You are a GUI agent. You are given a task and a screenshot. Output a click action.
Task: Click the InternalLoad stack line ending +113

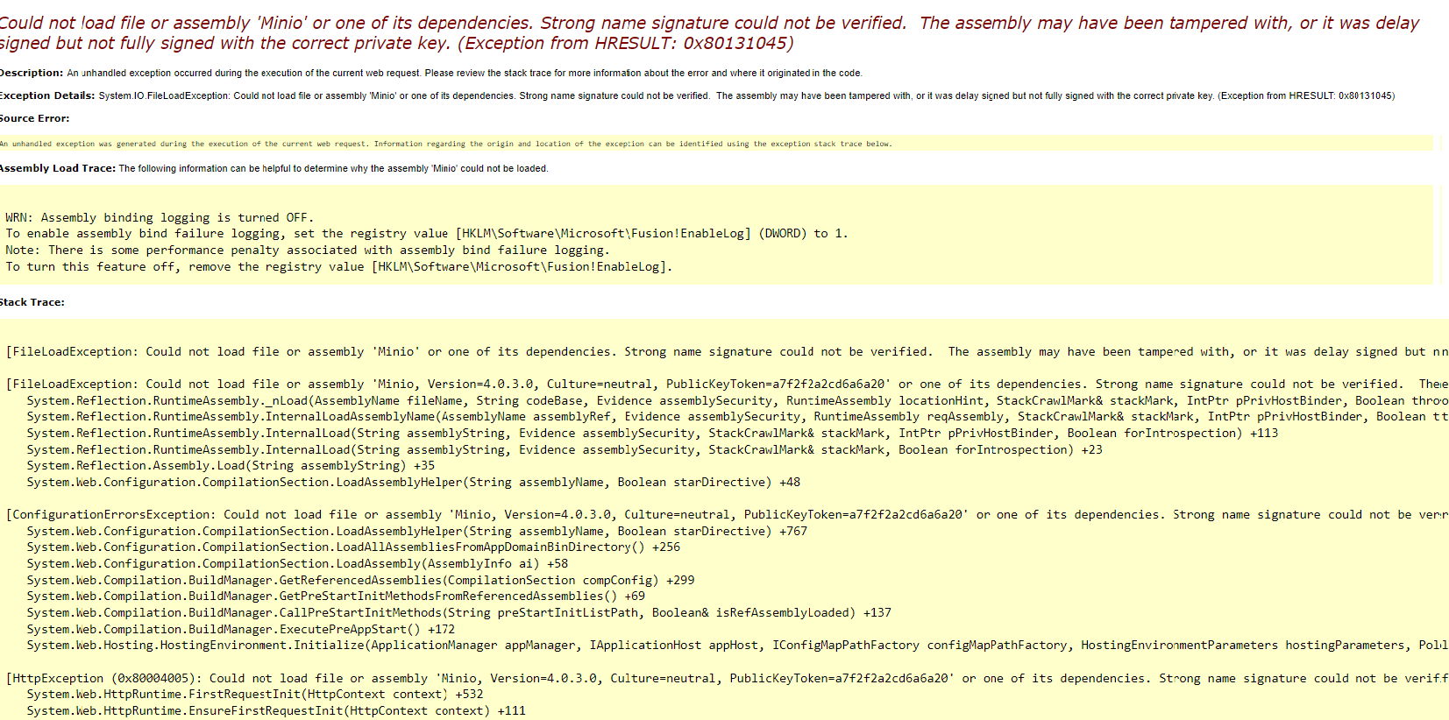pyautogui.click(x=652, y=434)
